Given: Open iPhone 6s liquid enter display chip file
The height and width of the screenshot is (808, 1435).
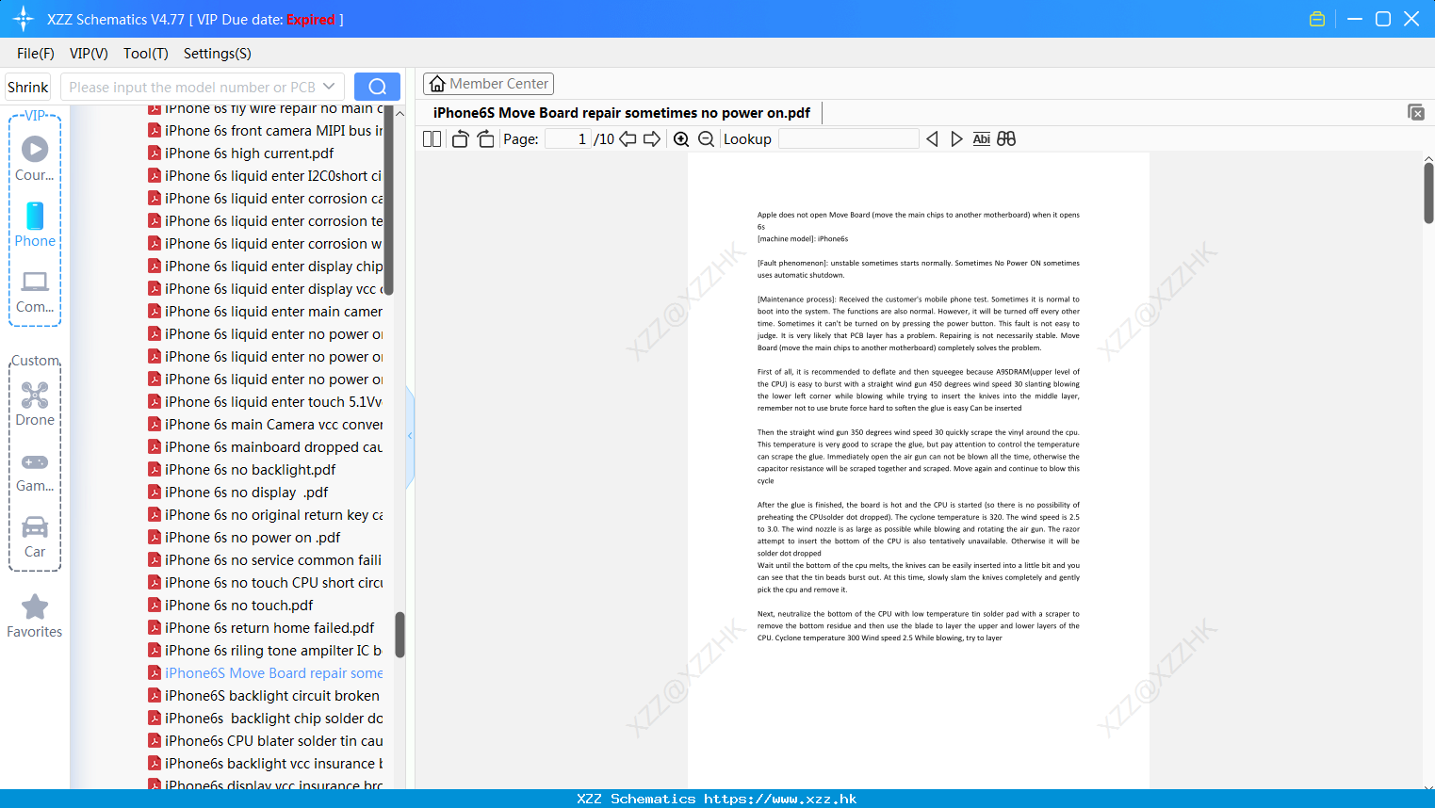Looking at the screenshot, I should click(x=273, y=267).
